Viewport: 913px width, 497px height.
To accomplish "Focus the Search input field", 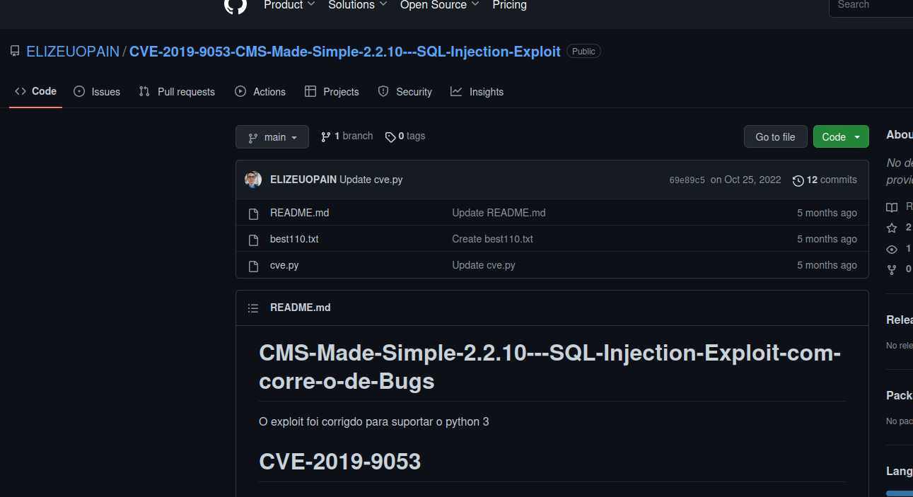I will [x=871, y=6].
